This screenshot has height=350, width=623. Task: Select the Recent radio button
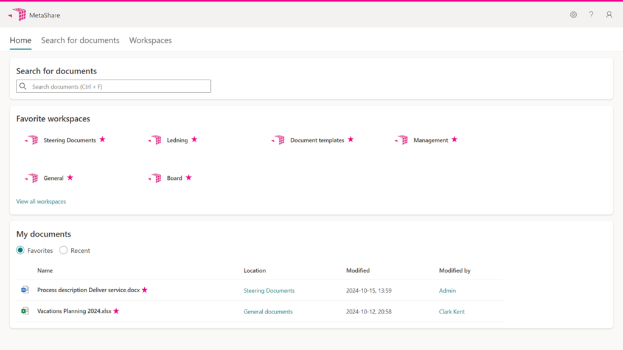64,250
